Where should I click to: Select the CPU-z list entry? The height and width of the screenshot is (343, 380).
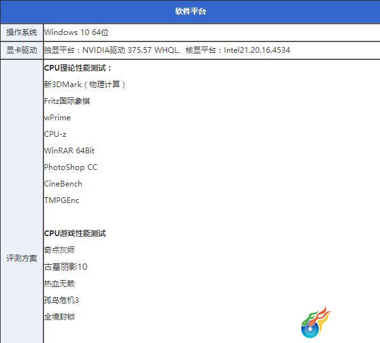(x=55, y=134)
